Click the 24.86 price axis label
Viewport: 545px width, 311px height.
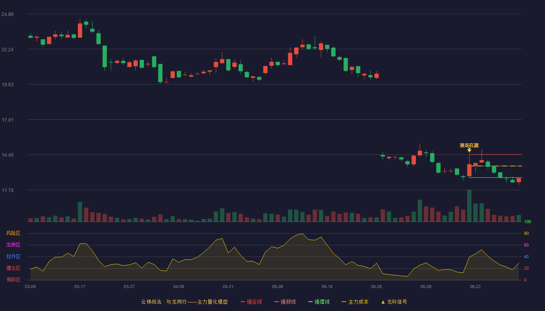7,14
